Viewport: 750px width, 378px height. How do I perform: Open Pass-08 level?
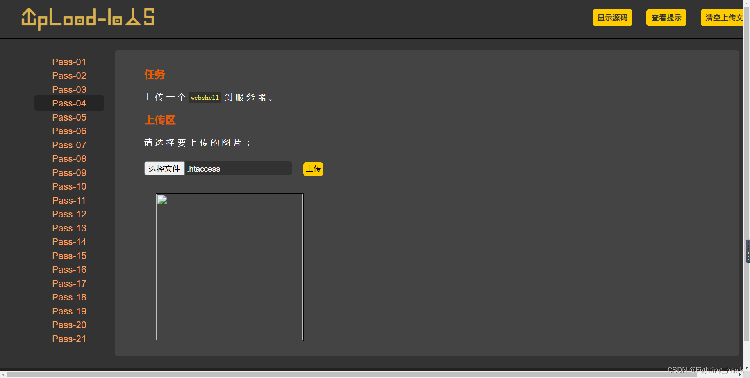69,159
